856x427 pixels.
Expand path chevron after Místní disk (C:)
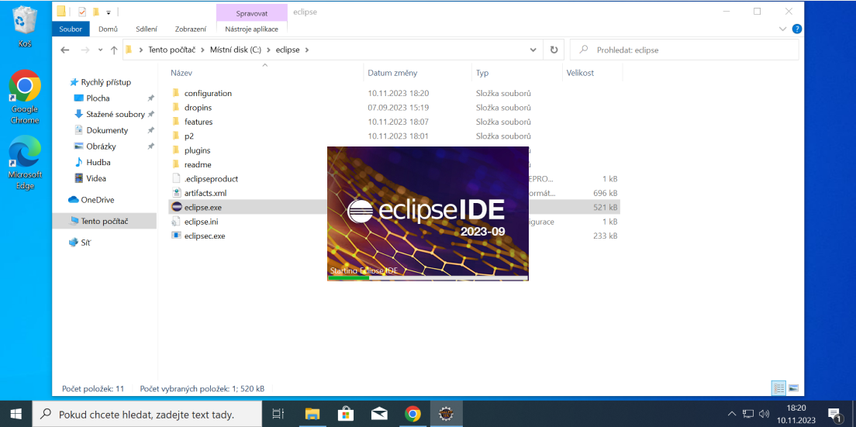pyautogui.click(x=267, y=50)
